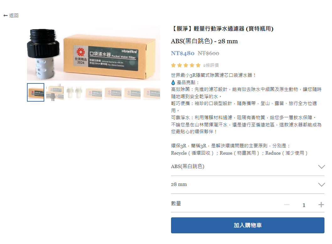
Task: Open the 2條評價 reviews link
Action: pos(211,65)
